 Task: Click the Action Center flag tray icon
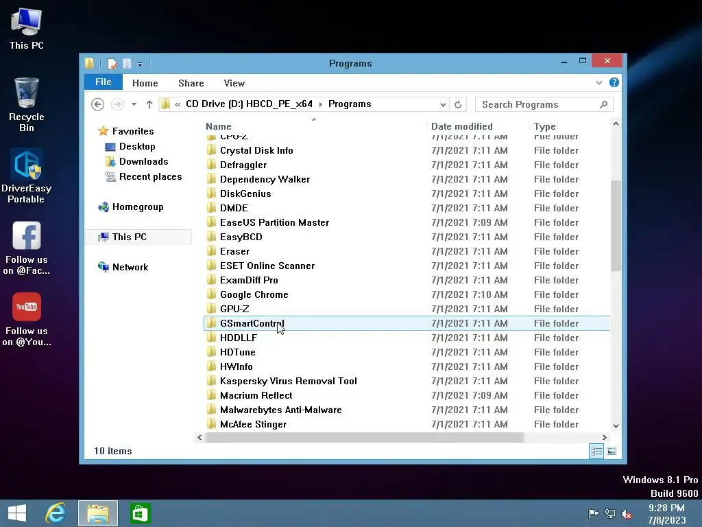tap(593, 513)
